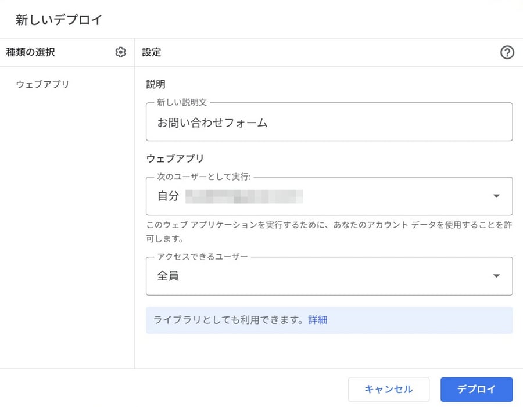Click the 説明 section heading

[156, 84]
